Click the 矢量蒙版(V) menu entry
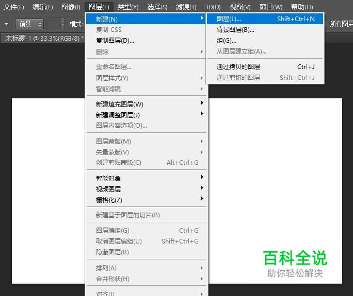The height and width of the screenshot is (296, 353). pyautogui.click(x=147, y=152)
